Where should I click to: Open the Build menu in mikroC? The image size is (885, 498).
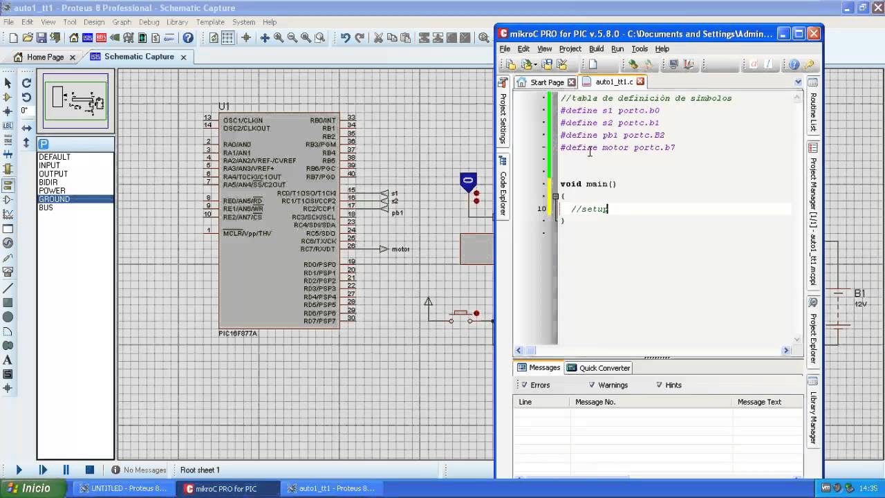coord(596,49)
